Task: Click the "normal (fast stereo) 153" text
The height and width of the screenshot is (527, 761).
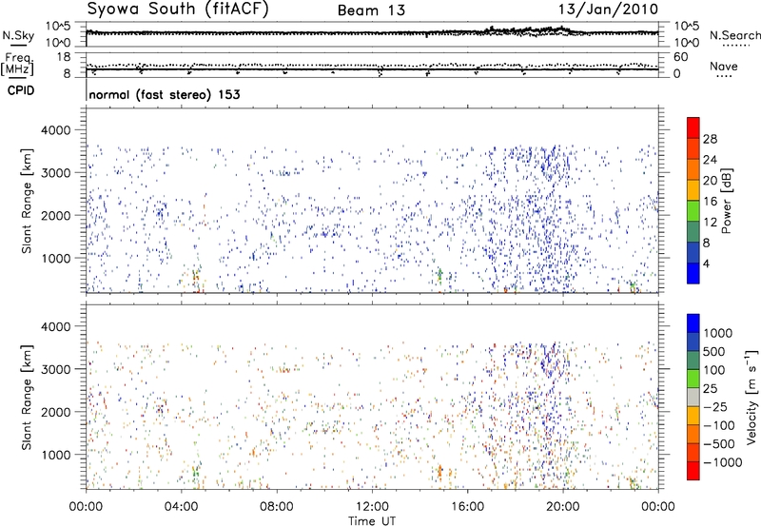Action: [x=165, y=94]
